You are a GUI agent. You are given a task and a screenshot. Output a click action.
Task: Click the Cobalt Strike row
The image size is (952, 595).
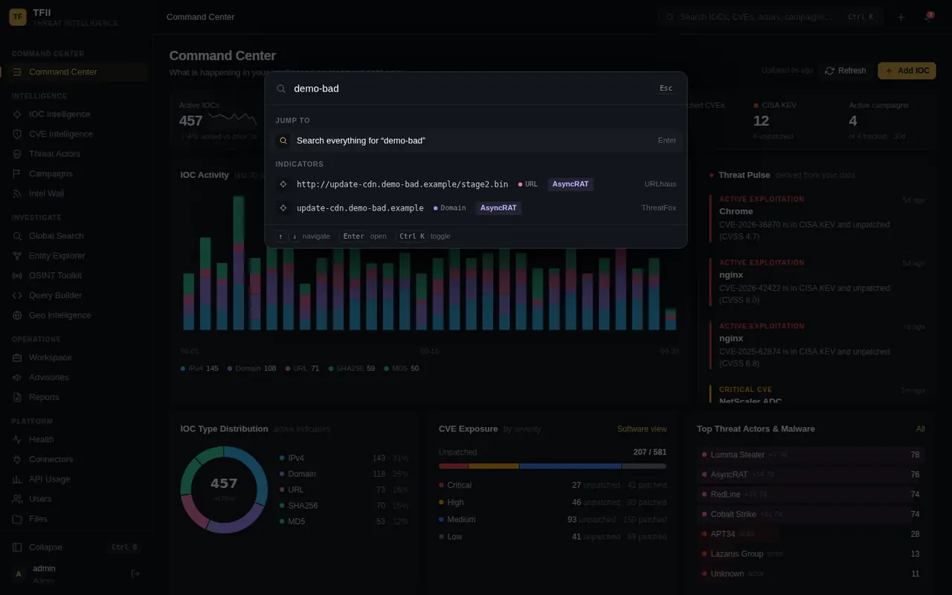pyautogui.click(x=811, y=514)
